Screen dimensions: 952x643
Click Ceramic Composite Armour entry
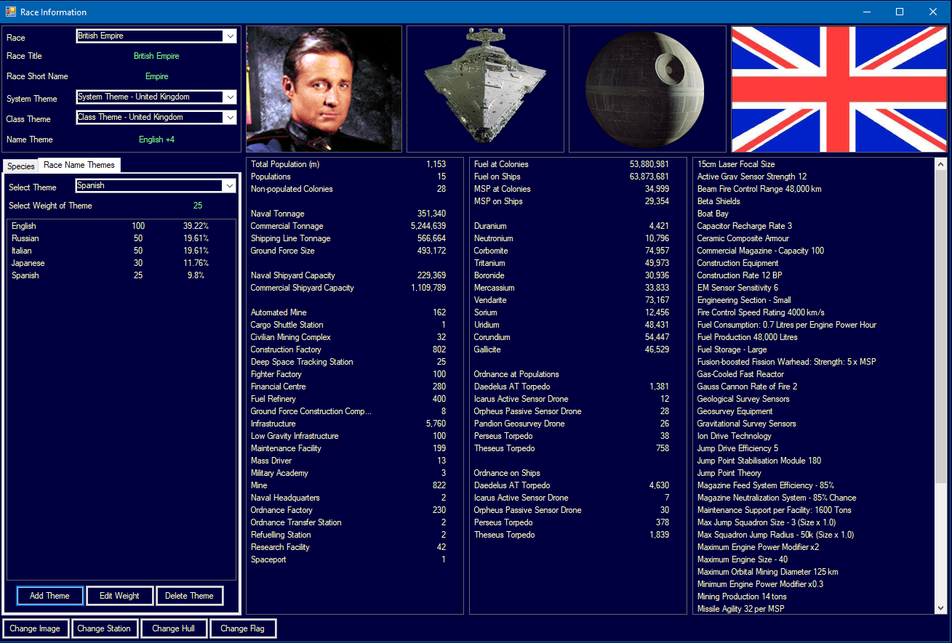743,238
